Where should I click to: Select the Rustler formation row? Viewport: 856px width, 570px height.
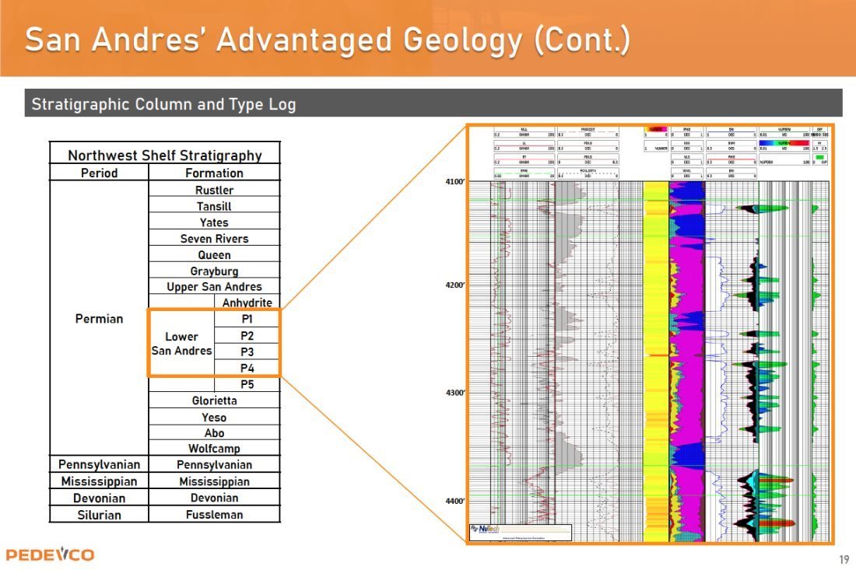[214, 190]
